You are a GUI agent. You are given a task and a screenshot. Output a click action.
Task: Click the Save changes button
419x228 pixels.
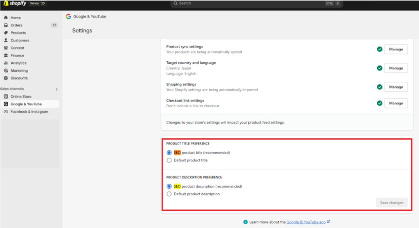[x=392, y=203]
